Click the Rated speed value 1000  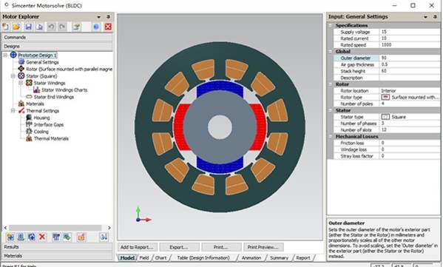409,44
